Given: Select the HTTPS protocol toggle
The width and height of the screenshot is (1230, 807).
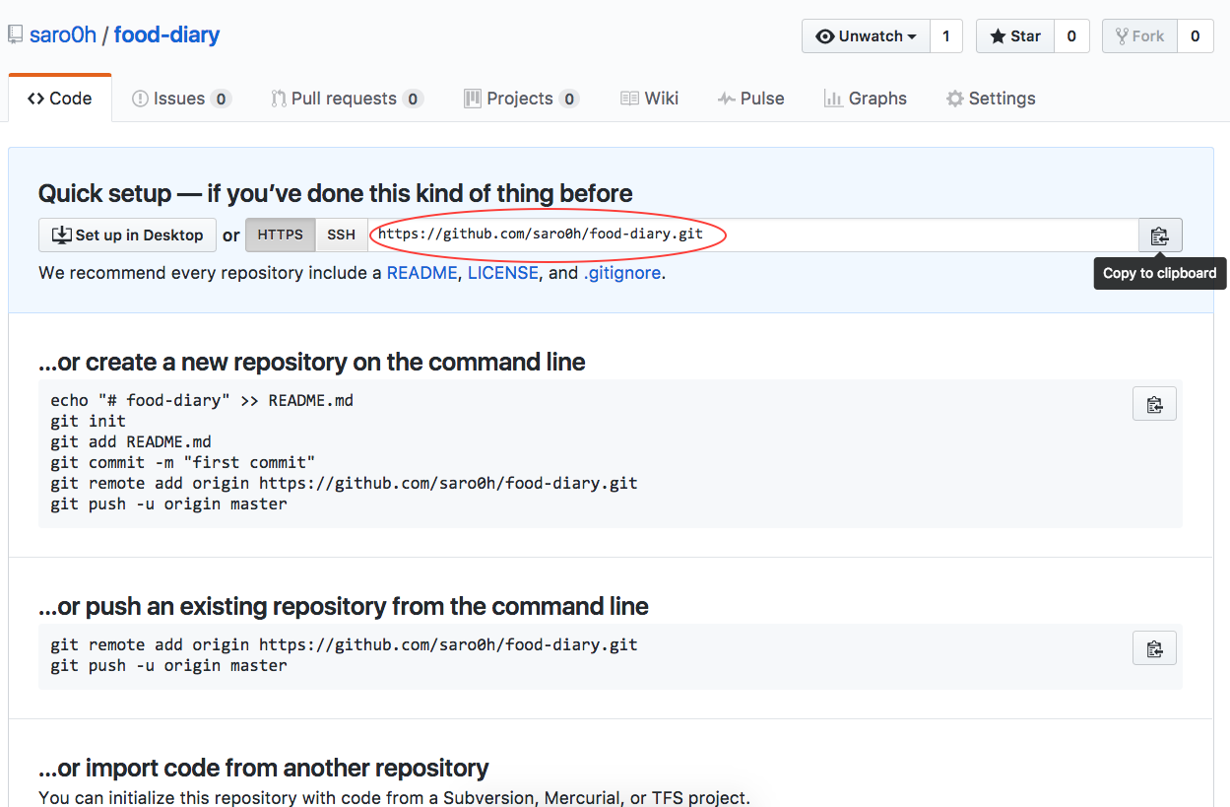Looking at the screenshot, I should pos(281,235).
